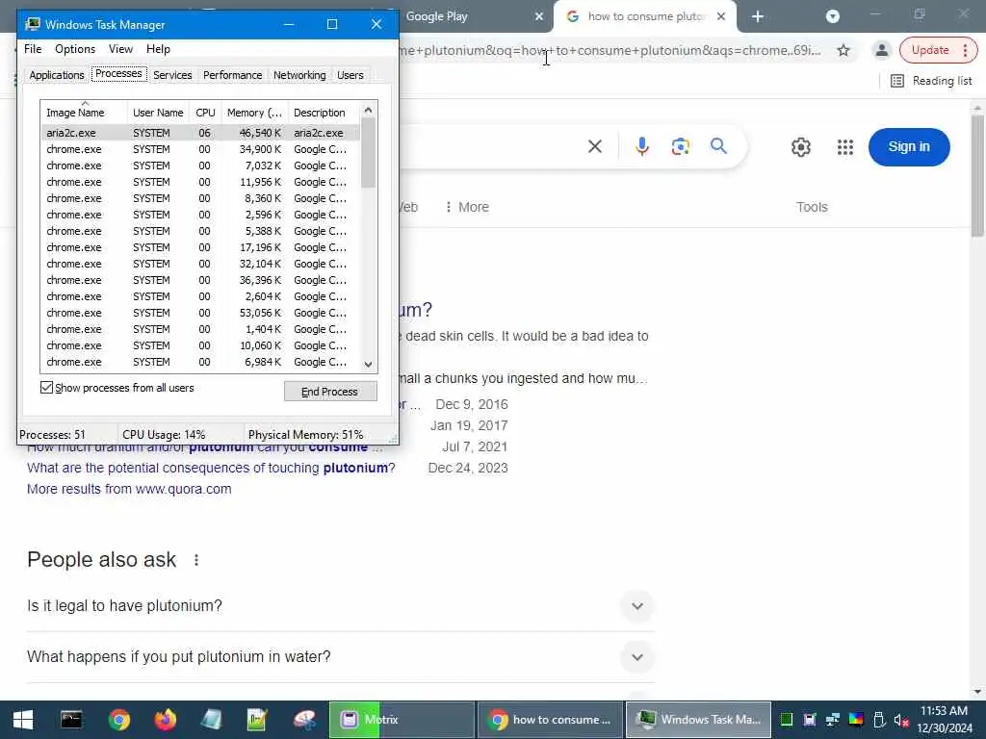This screenshot has width=986, height=739.
Task: Open a new Chrome tab with plus
Action: tap(758, 16)
